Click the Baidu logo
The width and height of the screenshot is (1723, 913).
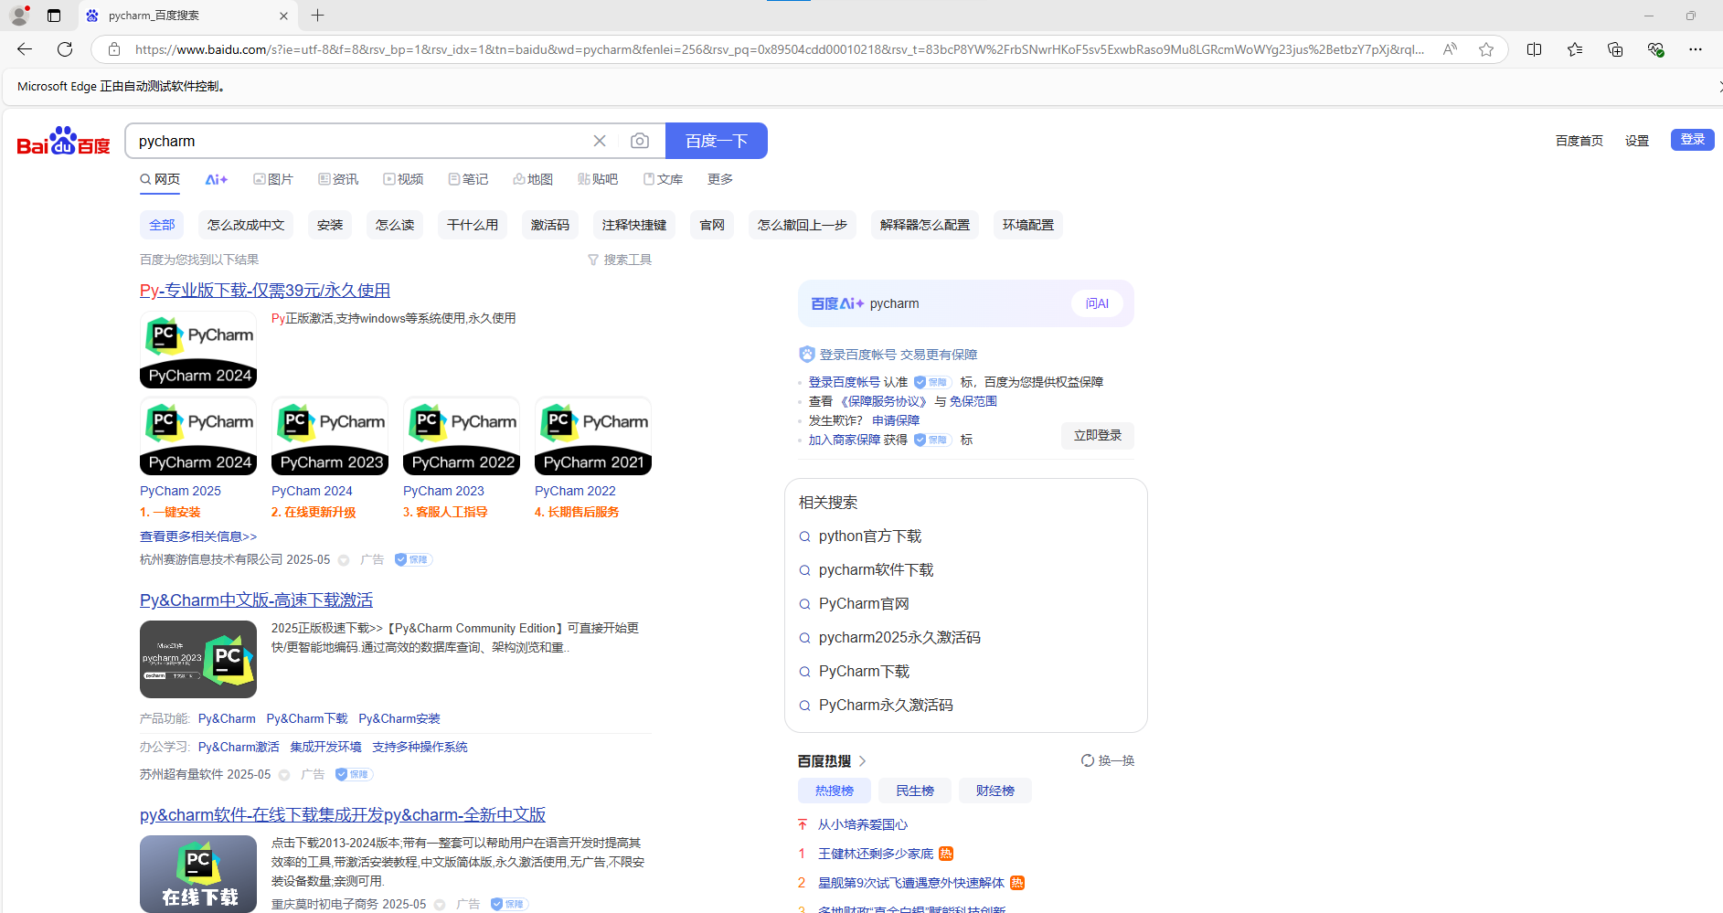63,142
